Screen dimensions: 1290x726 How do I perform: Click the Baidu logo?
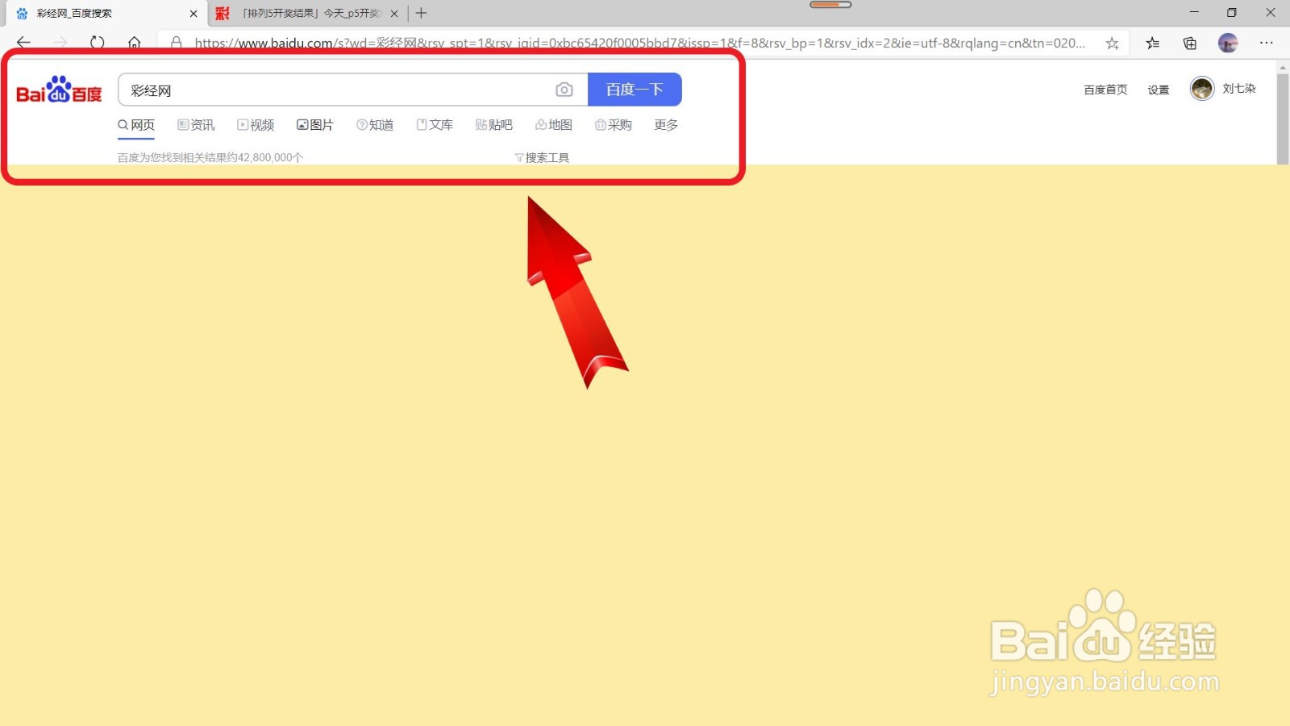coord(59,90)
